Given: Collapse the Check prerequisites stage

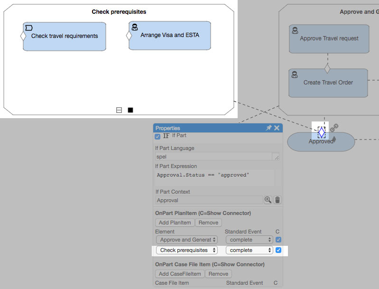Looking at the screenshot, I should coord(119,110).
